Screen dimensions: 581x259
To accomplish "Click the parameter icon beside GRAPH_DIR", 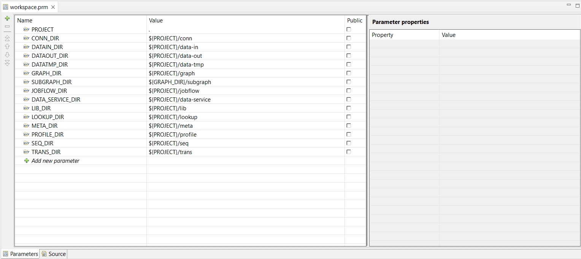I will [26, 73].
